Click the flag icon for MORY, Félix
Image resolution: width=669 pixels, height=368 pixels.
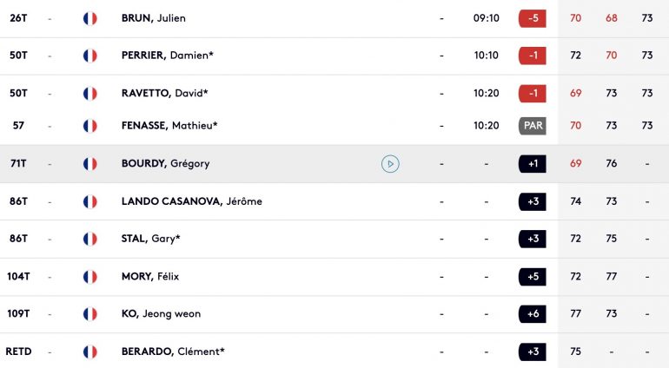click(x=90, y=277)
